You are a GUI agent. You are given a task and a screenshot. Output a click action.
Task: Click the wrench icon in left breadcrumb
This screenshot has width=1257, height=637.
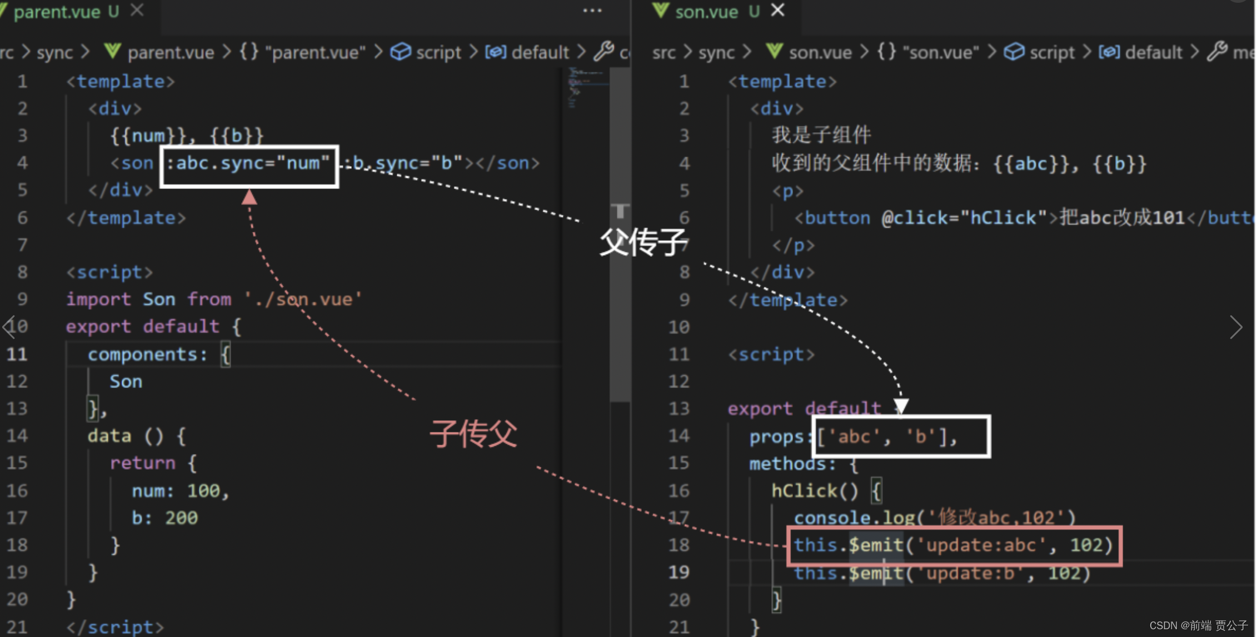[604, 52]
